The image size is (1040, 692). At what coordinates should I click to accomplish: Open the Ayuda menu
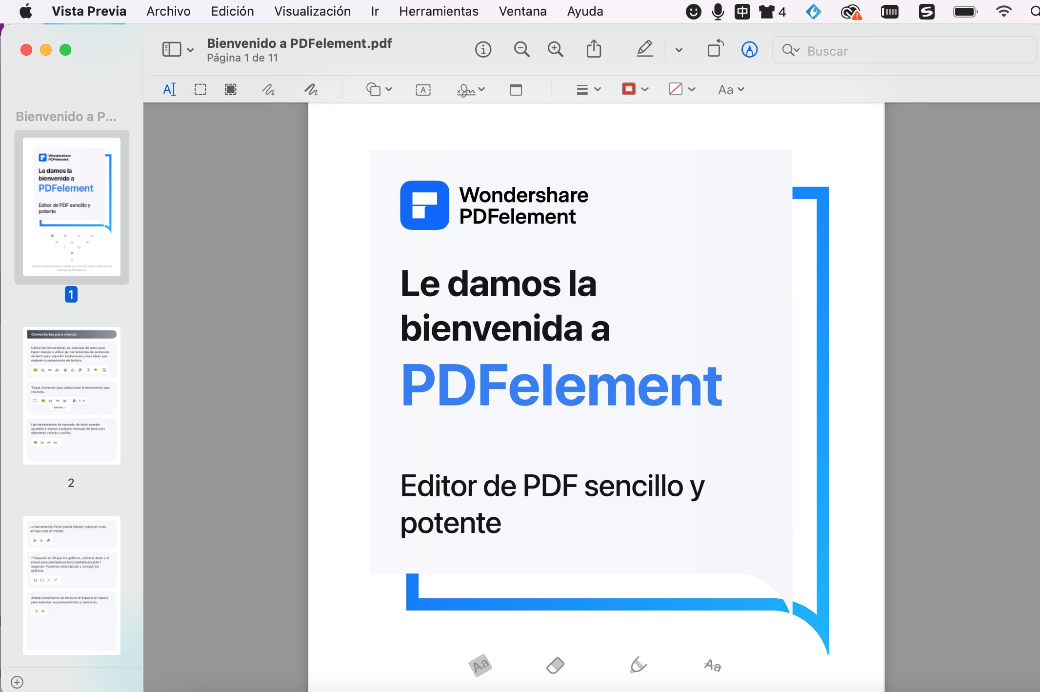coord(585,11)
